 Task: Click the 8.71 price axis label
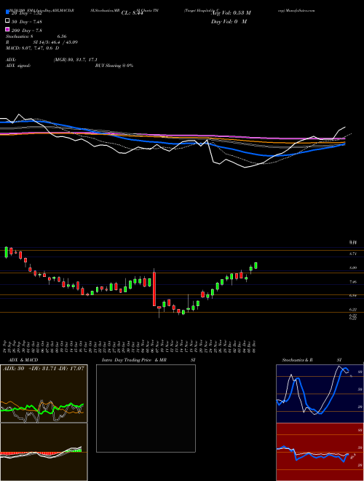coord(353,254)
